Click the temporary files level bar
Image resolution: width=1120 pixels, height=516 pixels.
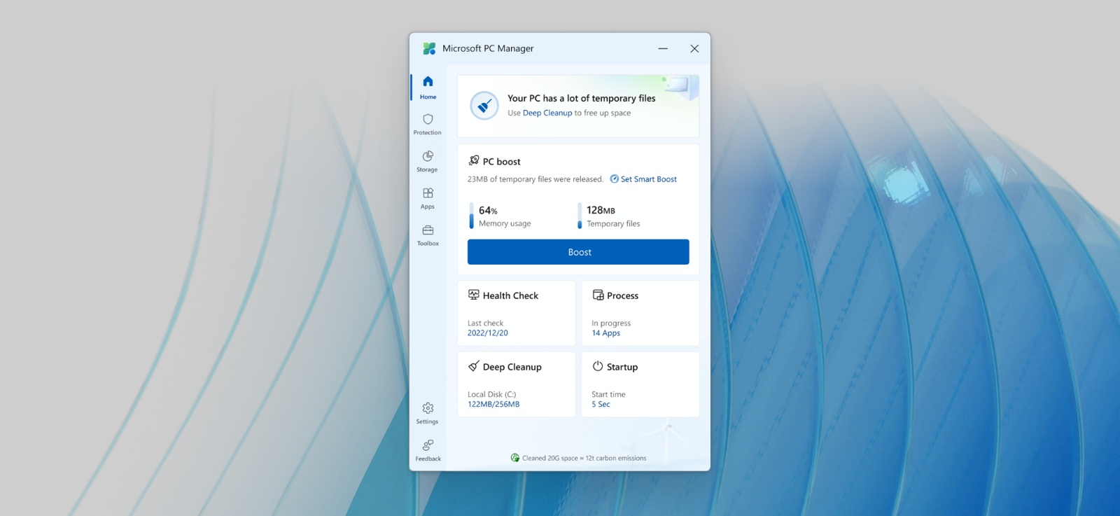tap(580, 216)
